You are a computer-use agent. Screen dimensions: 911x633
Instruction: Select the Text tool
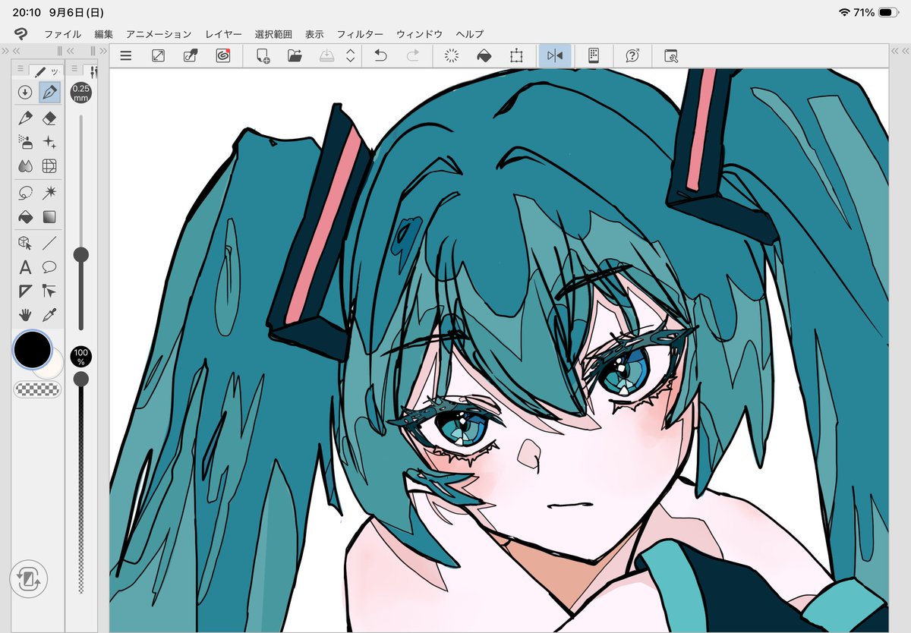pyautogui.click(x=25, y=266)
